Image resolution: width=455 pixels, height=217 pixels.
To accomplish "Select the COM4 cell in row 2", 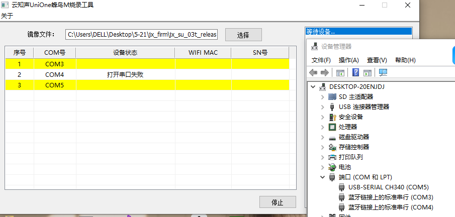I will click(55, 74).
